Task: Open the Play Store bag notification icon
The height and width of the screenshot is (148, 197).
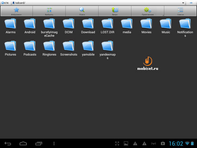Action: click(x=163, y=143)
